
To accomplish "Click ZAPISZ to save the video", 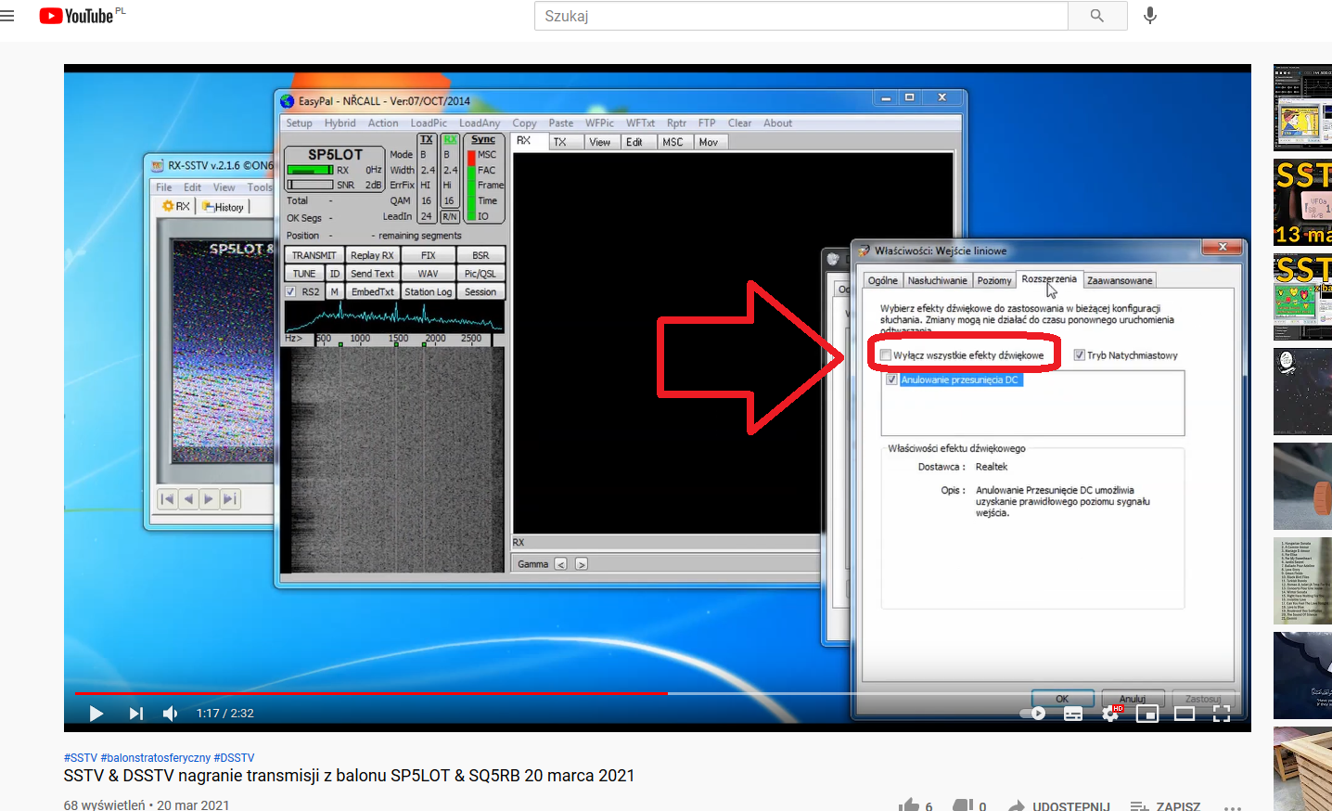I will (1166, 806).
